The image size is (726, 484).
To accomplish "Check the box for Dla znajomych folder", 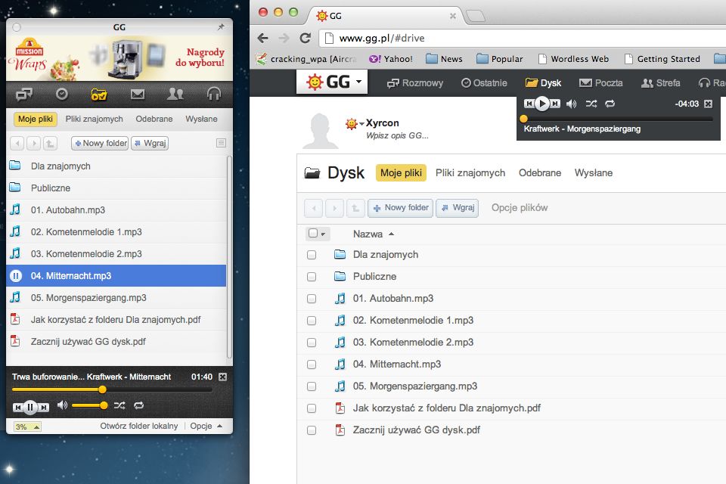I will coord(312,255).
